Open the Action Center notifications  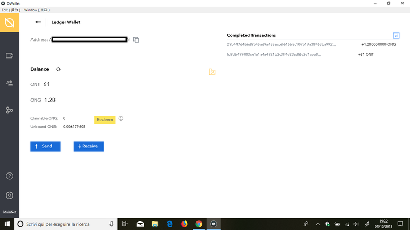pyautogui.click(x=400, y=224)
